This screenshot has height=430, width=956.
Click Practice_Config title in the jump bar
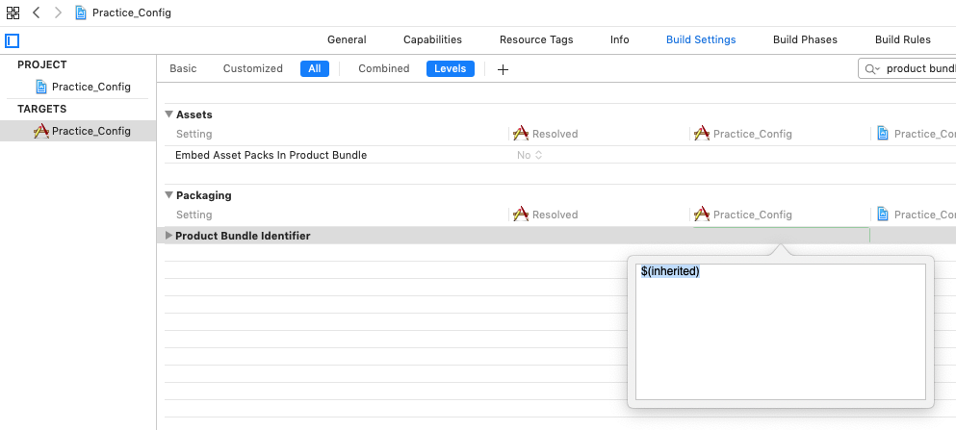[x=132, y=13]
